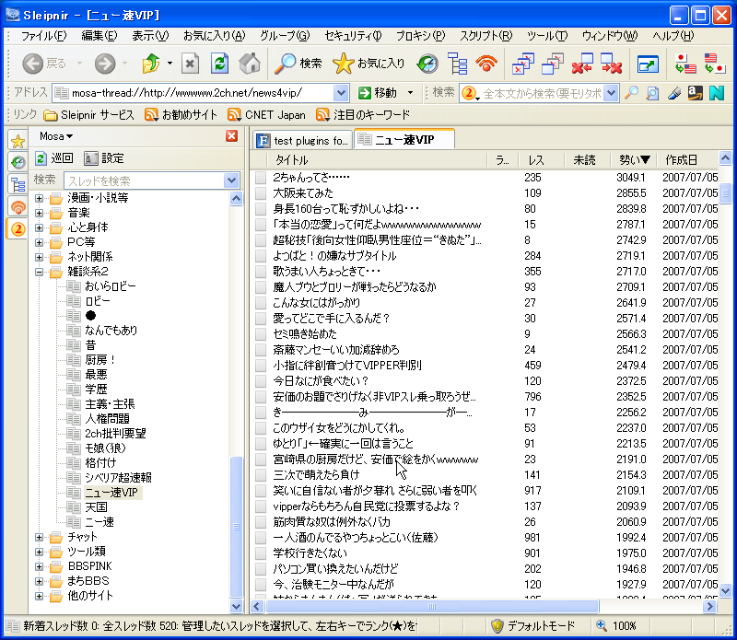Image resolution: width=737 pixels, height=640 pixels.
Task: Click the zoom 100% status bar icon
Action: 602,625
